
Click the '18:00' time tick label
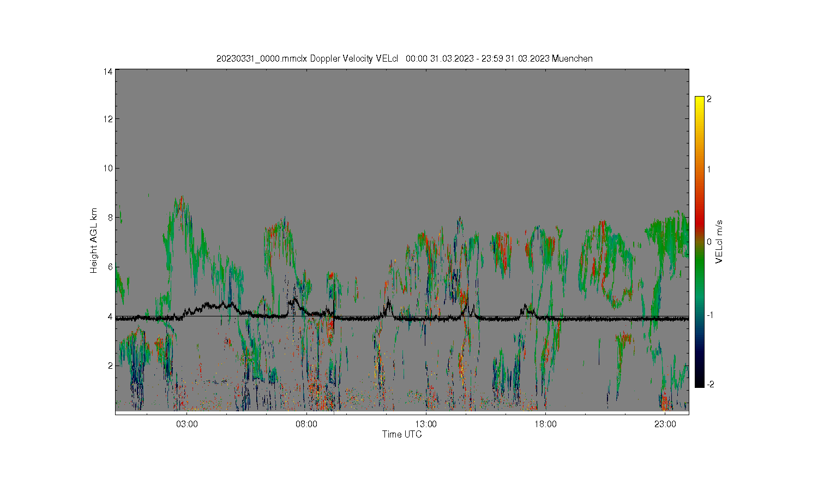[x=545, y=424]
